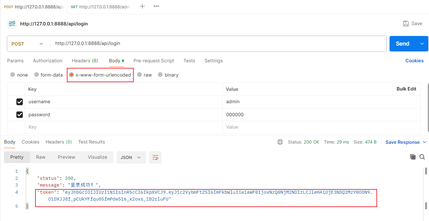429x221 pixels.
Task: Click the "status": 200 response line
Action: tap(57, 178)
